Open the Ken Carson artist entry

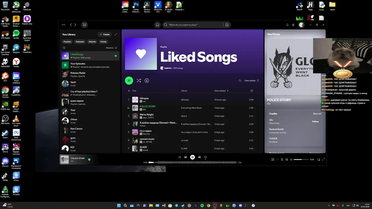click(x=90, y=130)
